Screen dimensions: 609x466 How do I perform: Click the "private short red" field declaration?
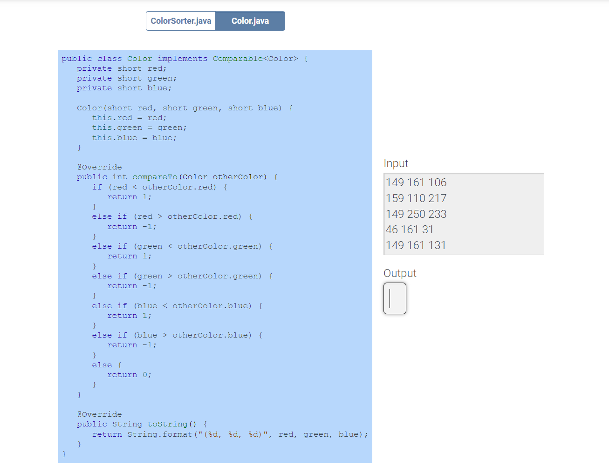121,68
